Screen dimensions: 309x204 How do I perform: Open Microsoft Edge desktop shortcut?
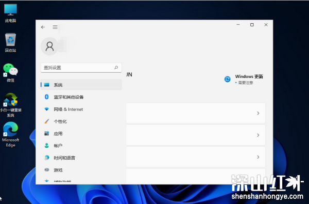10,134
